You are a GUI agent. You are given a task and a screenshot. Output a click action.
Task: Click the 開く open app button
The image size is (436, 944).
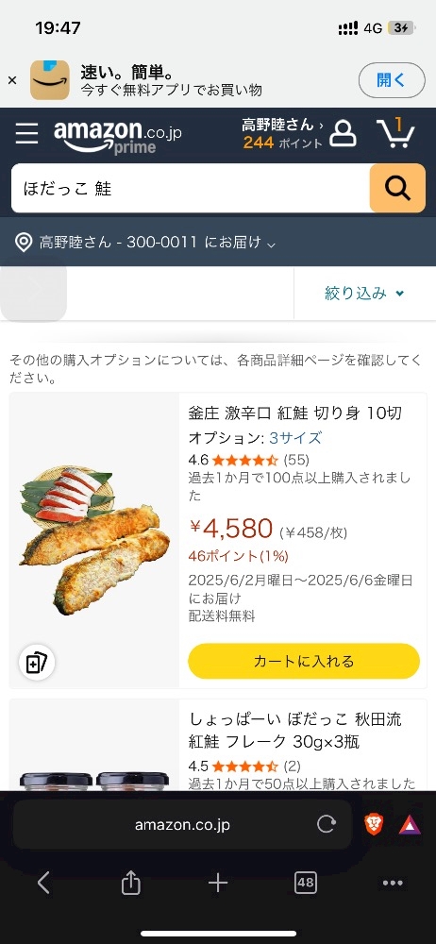coord(392,80)
